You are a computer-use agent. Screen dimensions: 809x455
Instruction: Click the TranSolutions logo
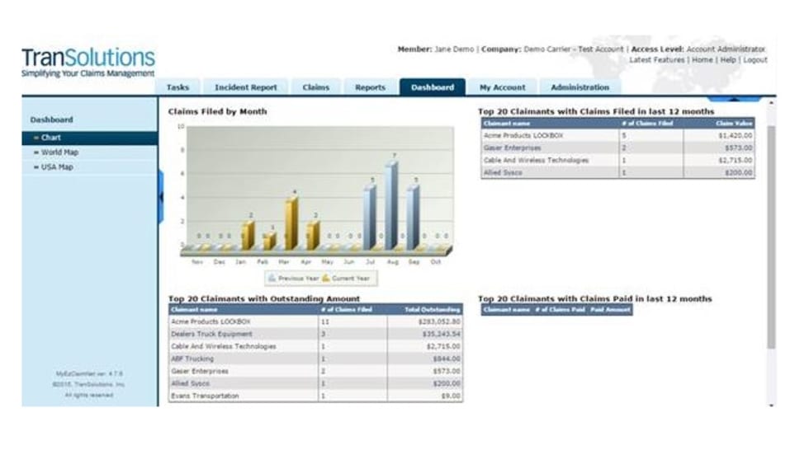tap(88, 62)
